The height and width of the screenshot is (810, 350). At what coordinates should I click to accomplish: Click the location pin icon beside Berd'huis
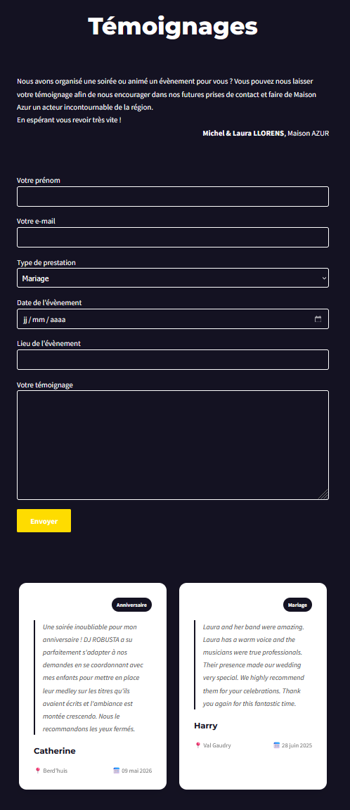tap(37, 771)
